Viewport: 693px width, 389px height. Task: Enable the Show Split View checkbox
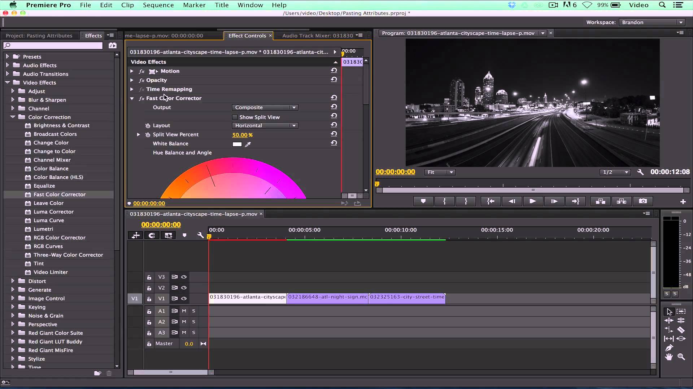[235, 117]
